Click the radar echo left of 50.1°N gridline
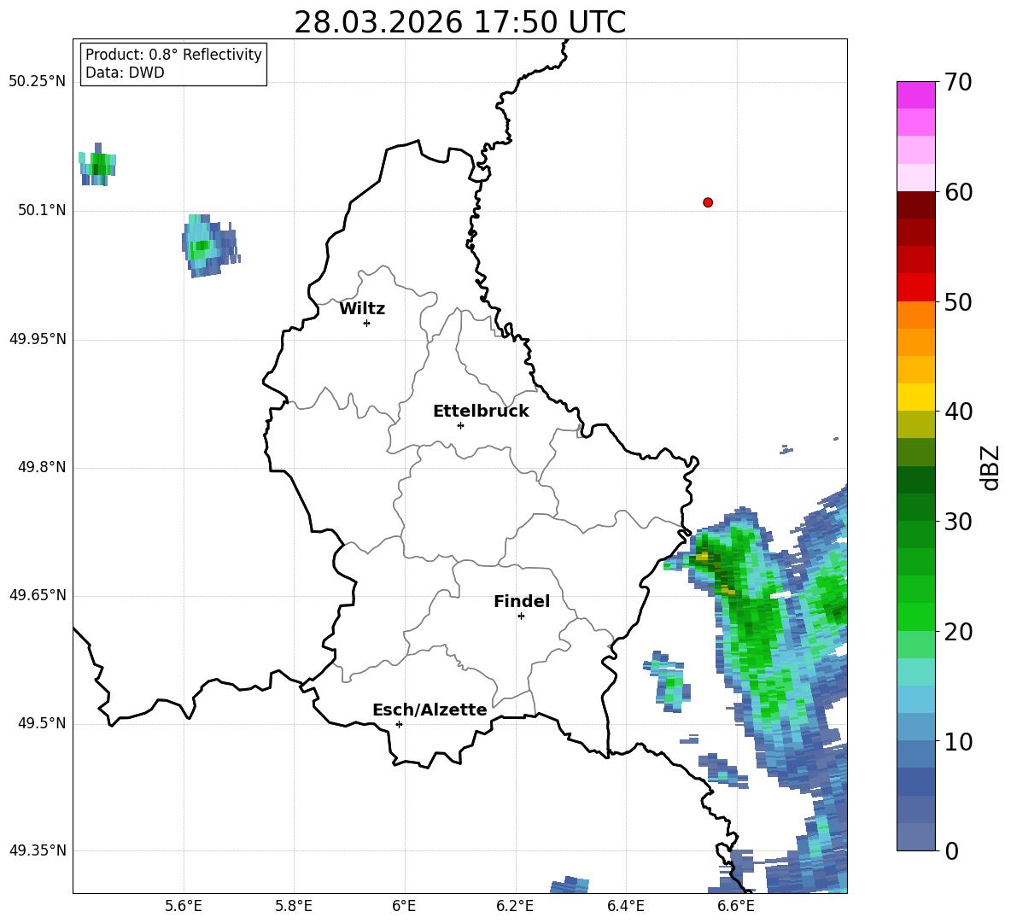 (210, 246)
